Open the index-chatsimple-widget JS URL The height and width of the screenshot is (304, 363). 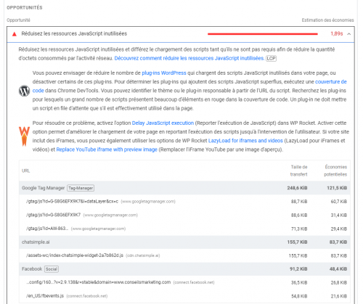coord(75,255)
